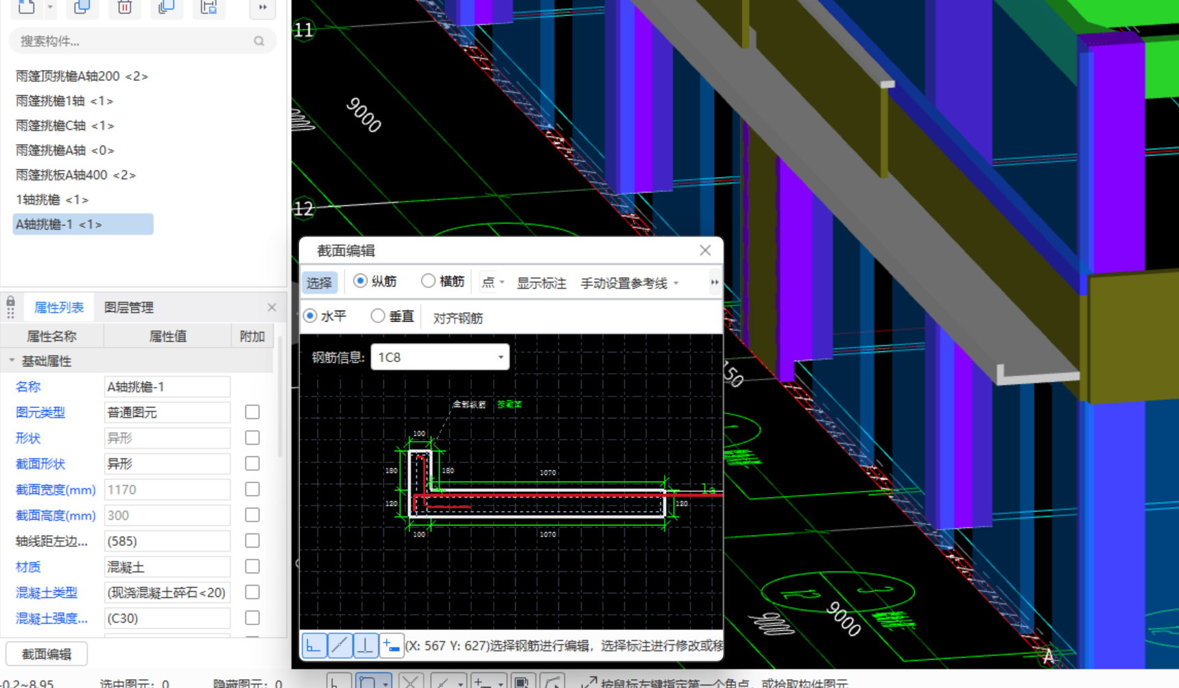Screen dimensions: 1179x688
Task: Click the X cross snap icon in main status bar
Action: click(411, 681)
